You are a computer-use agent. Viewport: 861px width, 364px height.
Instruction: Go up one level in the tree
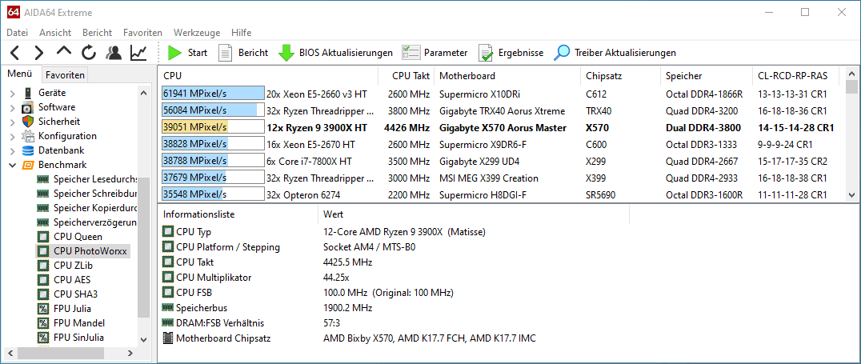coord(64,52)
